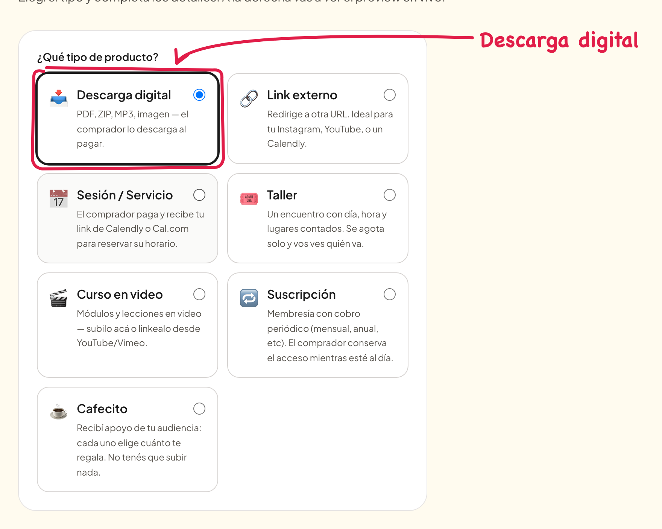Select the Link externo radio button
This screenshot has width=662, height=529.
click(390, 95)
